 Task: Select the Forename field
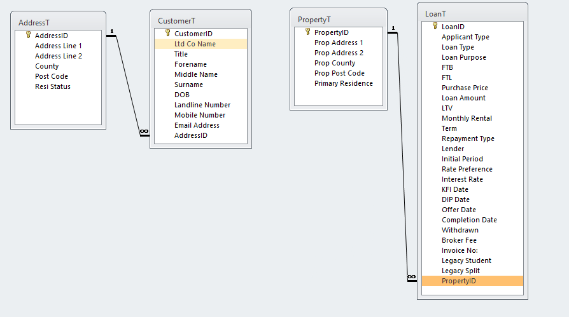[x=200, y=64]
